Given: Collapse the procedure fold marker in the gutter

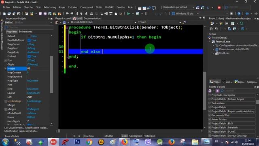Looking at the screenshot, I should (67, 28).
